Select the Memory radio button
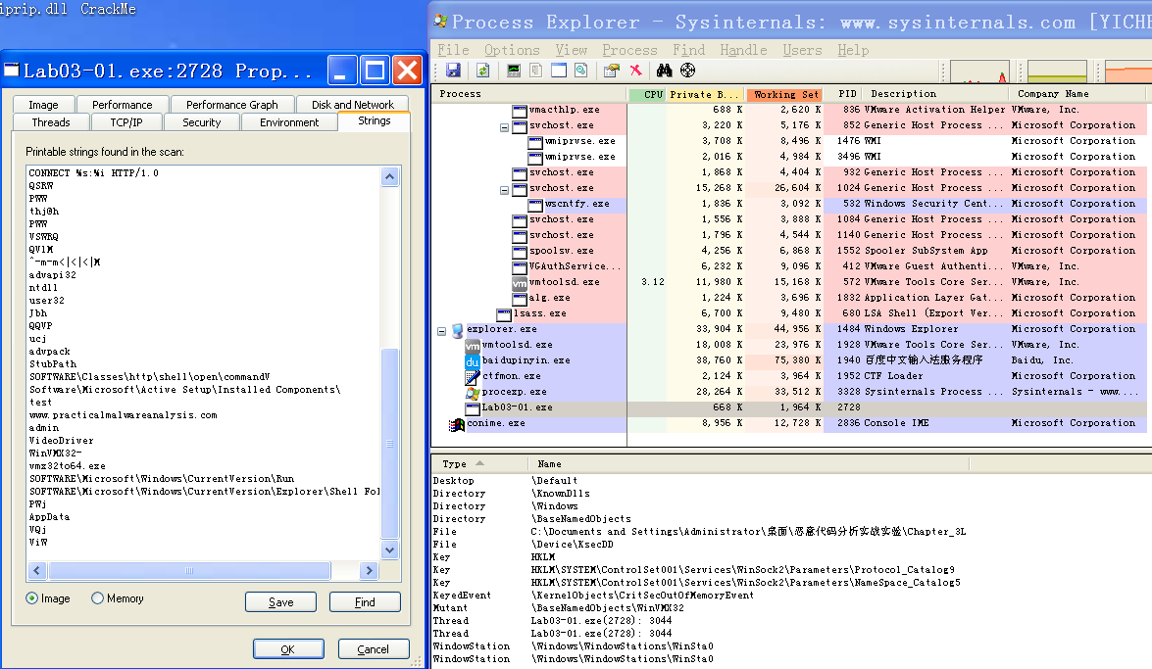The height and width of the screenshot is (669, 1152). (98, 598)
